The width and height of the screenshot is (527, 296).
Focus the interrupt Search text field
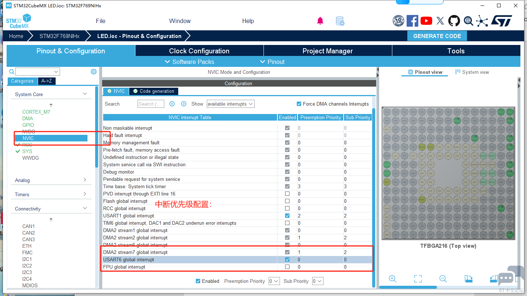(151, 104)
